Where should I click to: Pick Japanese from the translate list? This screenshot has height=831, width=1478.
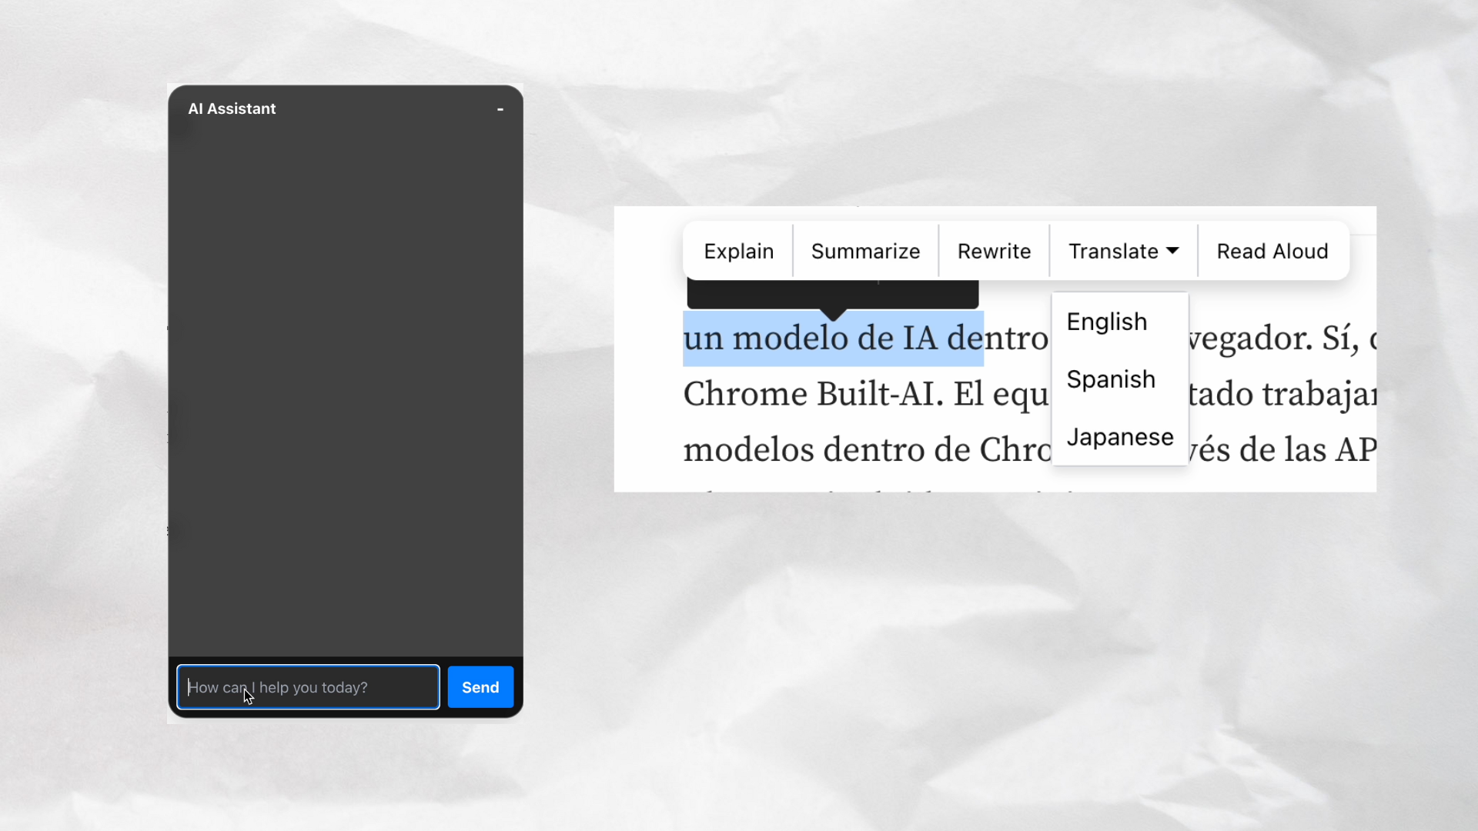[x=1119, y=437]
